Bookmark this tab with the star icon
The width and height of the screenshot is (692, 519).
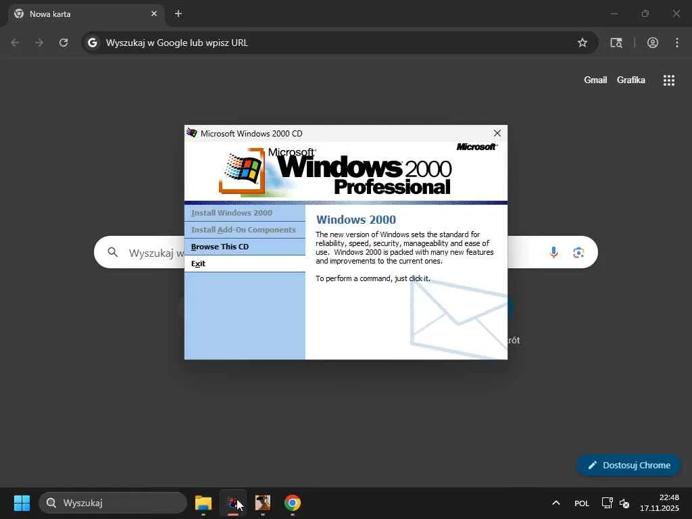[583, 43]
